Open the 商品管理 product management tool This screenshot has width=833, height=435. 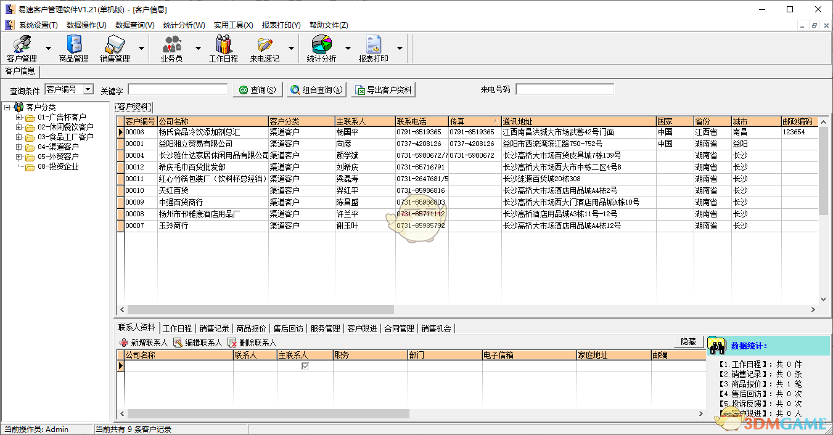(x=73, y=47)
